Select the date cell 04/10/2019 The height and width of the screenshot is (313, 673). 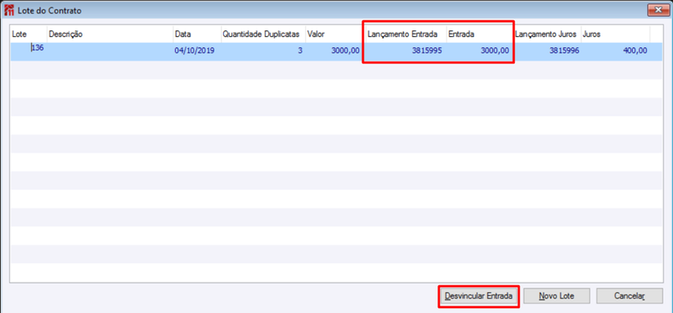[x=197, y=51]
